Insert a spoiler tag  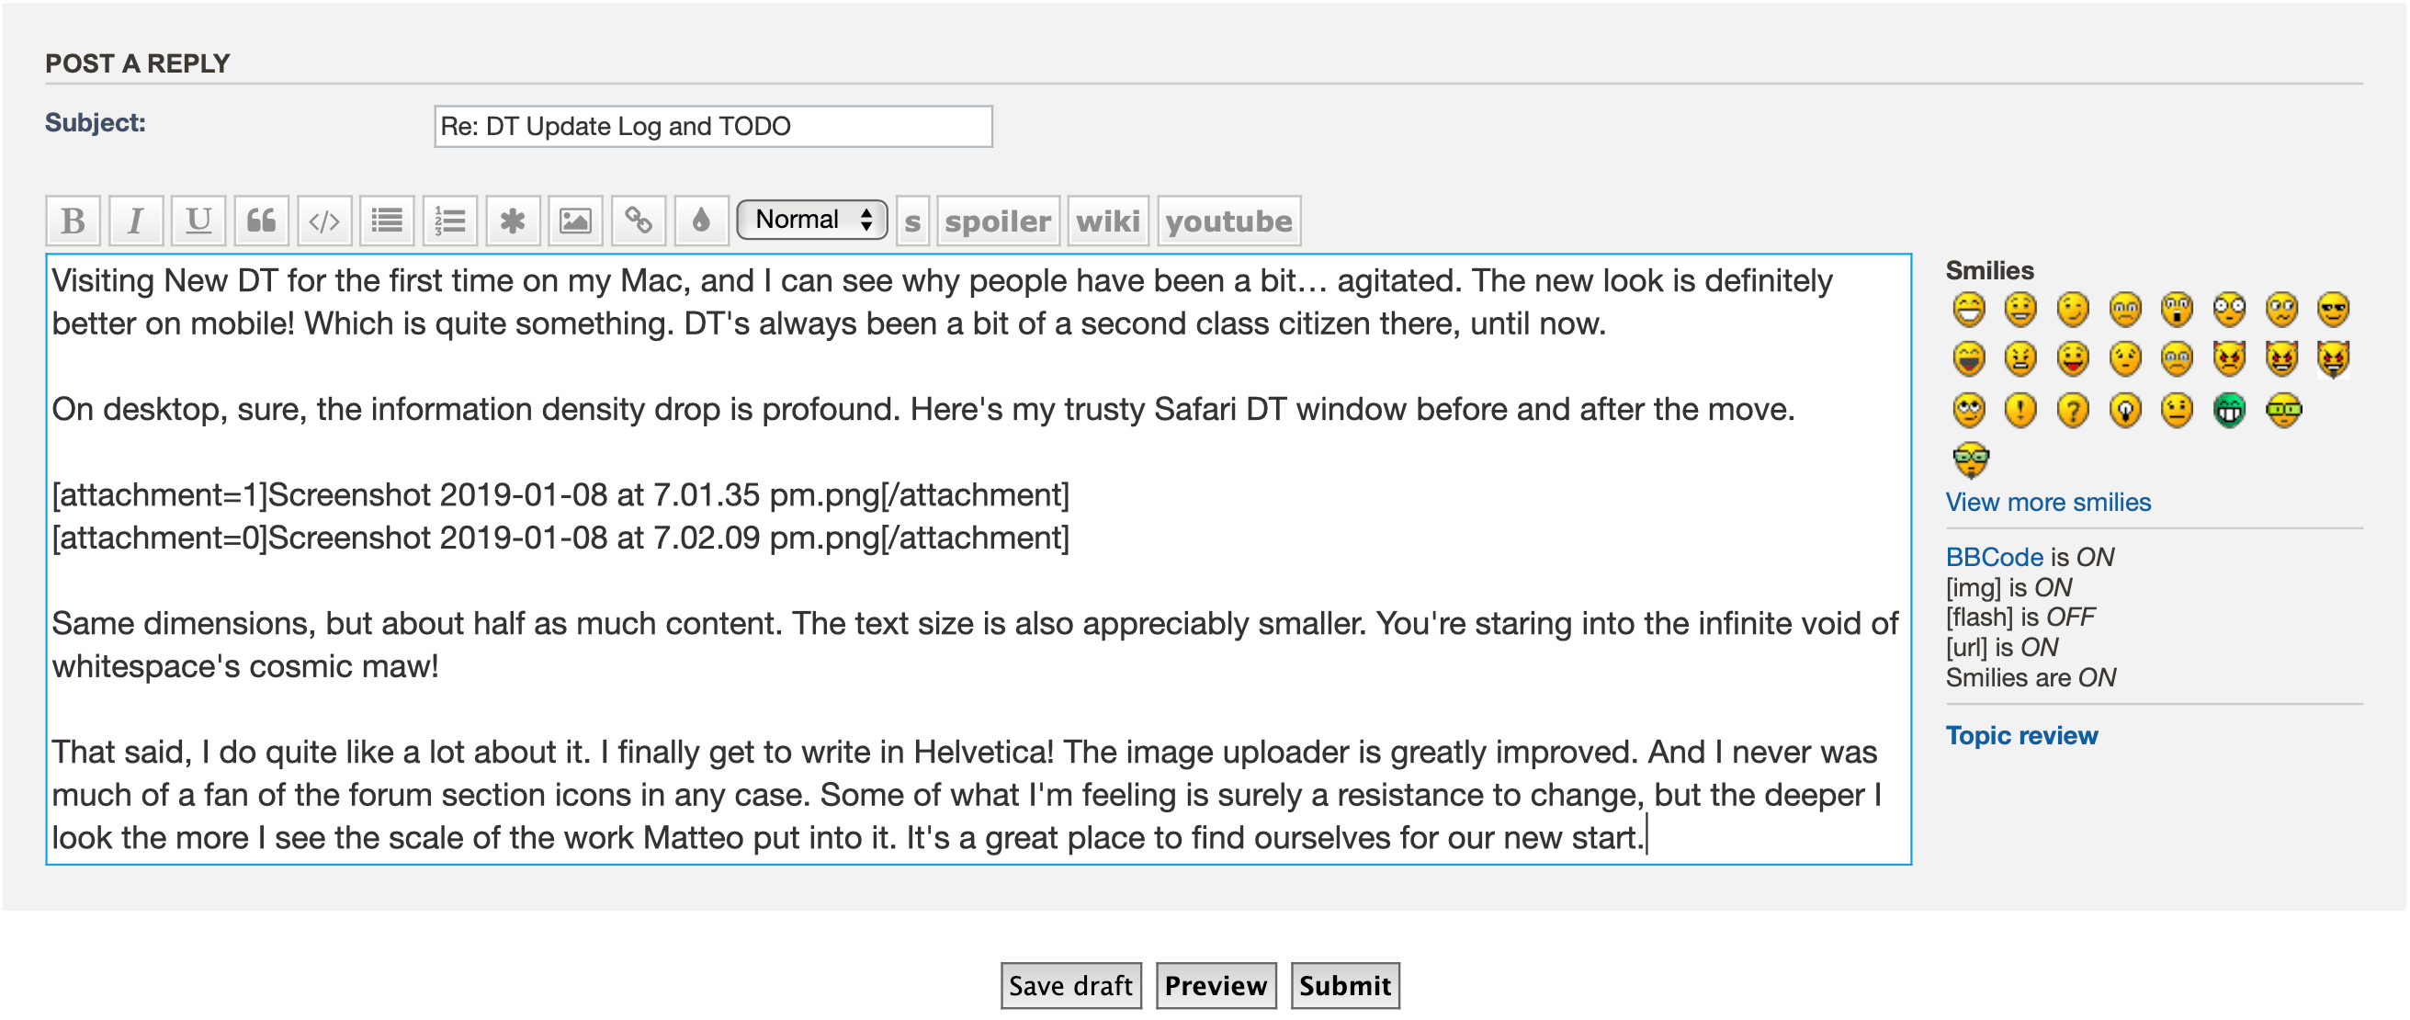pos(997,221)
